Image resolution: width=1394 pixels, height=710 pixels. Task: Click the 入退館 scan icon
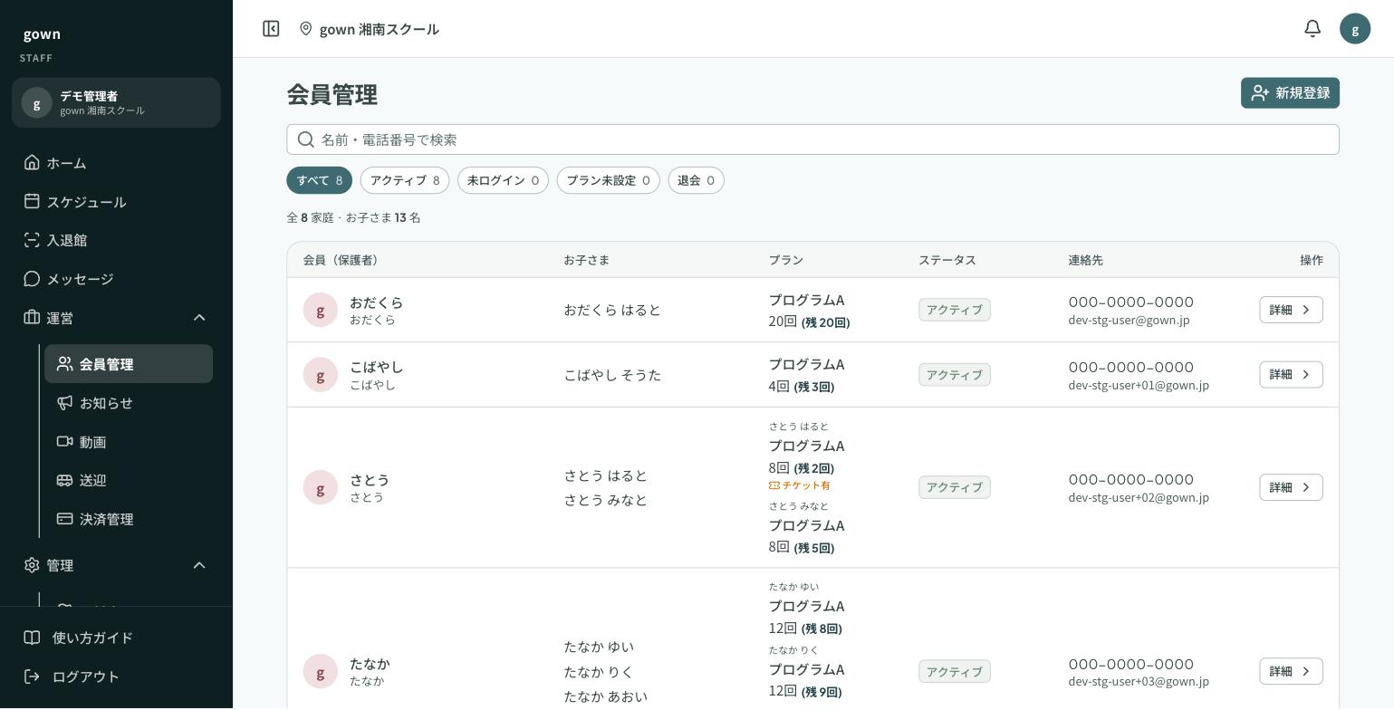pos(32,240)
